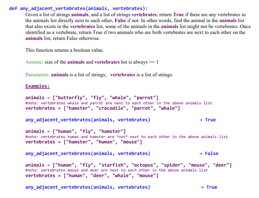
Task: Click the animals list starting with "butterfly"
Action: (x=92, y=98)
